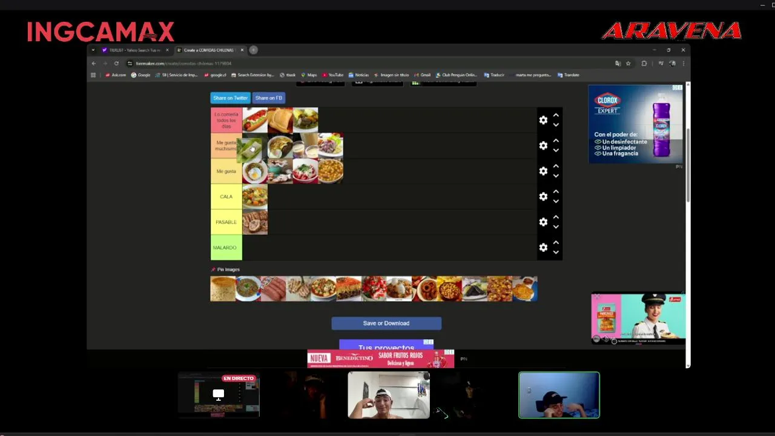This screenshot has height=436, width=775.
Task: Move 'Me gusta muchísimo' row up
Action: pos(556,140)
